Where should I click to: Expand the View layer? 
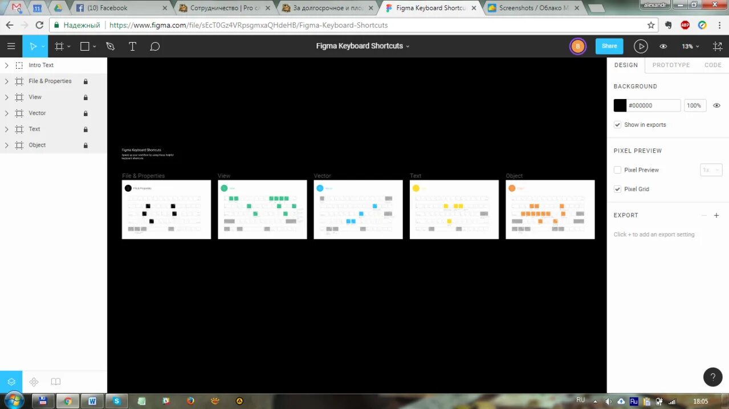click(x=6, y=97)
